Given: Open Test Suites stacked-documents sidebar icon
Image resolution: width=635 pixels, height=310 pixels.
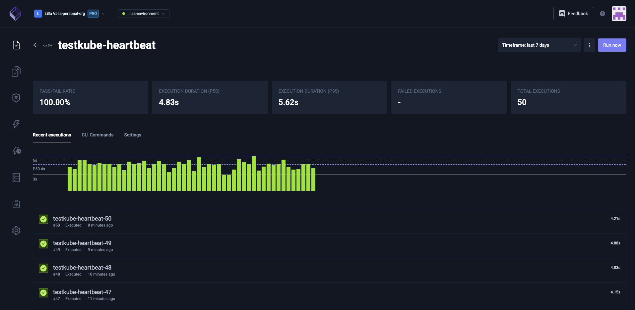Looking at the screenshot, I should click(16, 72).
